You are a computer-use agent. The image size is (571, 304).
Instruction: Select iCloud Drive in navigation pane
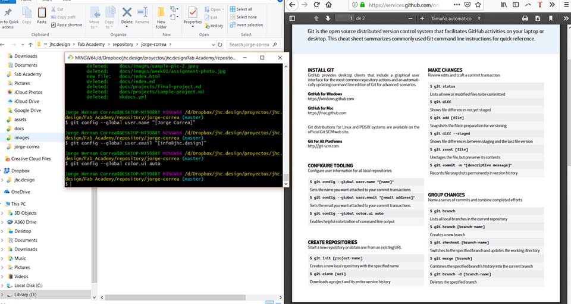pyautogui.click(x=27, y=102)
